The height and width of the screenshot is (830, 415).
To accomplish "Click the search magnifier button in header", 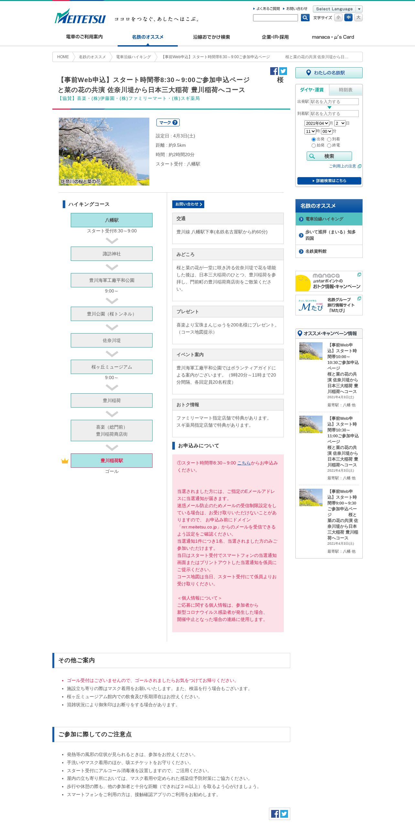I will click(305, 18).
